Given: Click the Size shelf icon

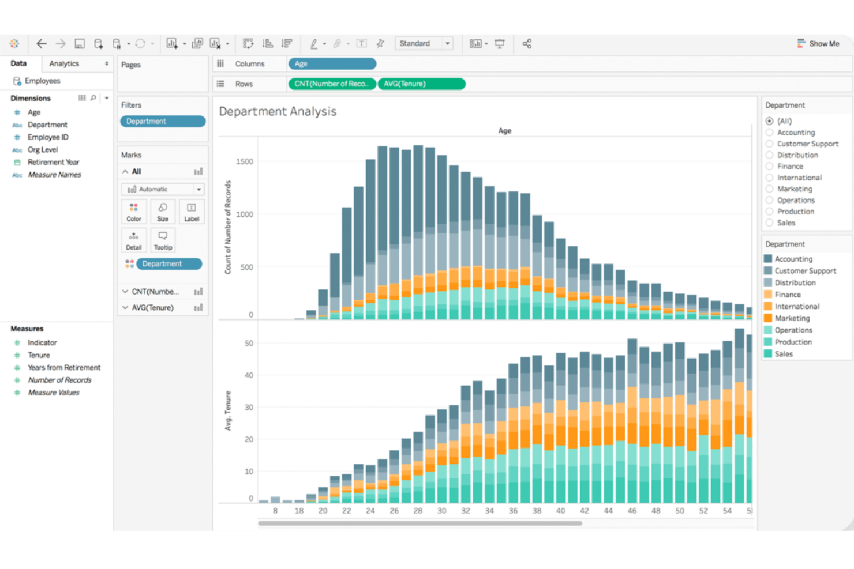Looking at the screenshot, I should (163, 212).
